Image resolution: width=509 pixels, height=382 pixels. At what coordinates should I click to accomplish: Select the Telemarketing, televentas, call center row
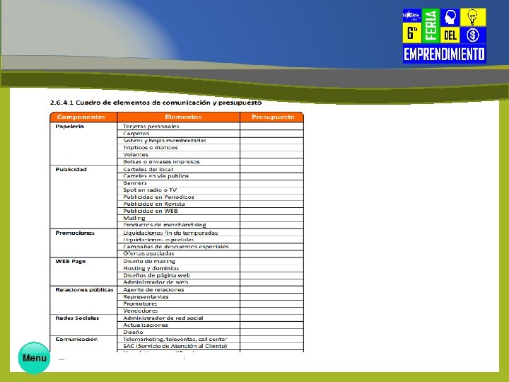pos(179,339)
